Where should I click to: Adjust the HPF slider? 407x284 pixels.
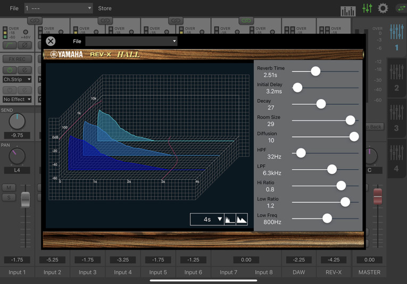pyautogui.click(x=301, y=153)
